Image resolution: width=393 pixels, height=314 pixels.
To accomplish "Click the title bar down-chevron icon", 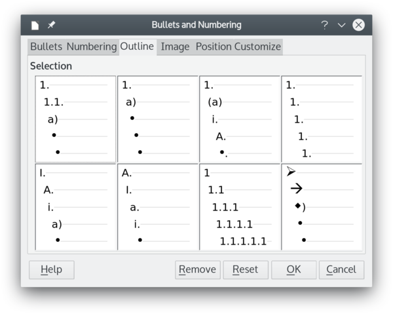I will pyautogui.click(x=341, y=25).
